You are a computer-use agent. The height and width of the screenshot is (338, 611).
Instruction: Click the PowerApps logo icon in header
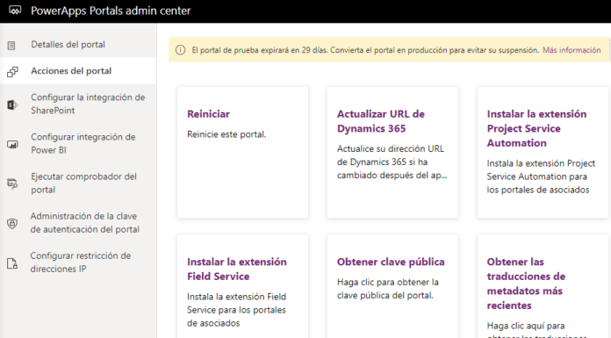(x=15, y=11)
